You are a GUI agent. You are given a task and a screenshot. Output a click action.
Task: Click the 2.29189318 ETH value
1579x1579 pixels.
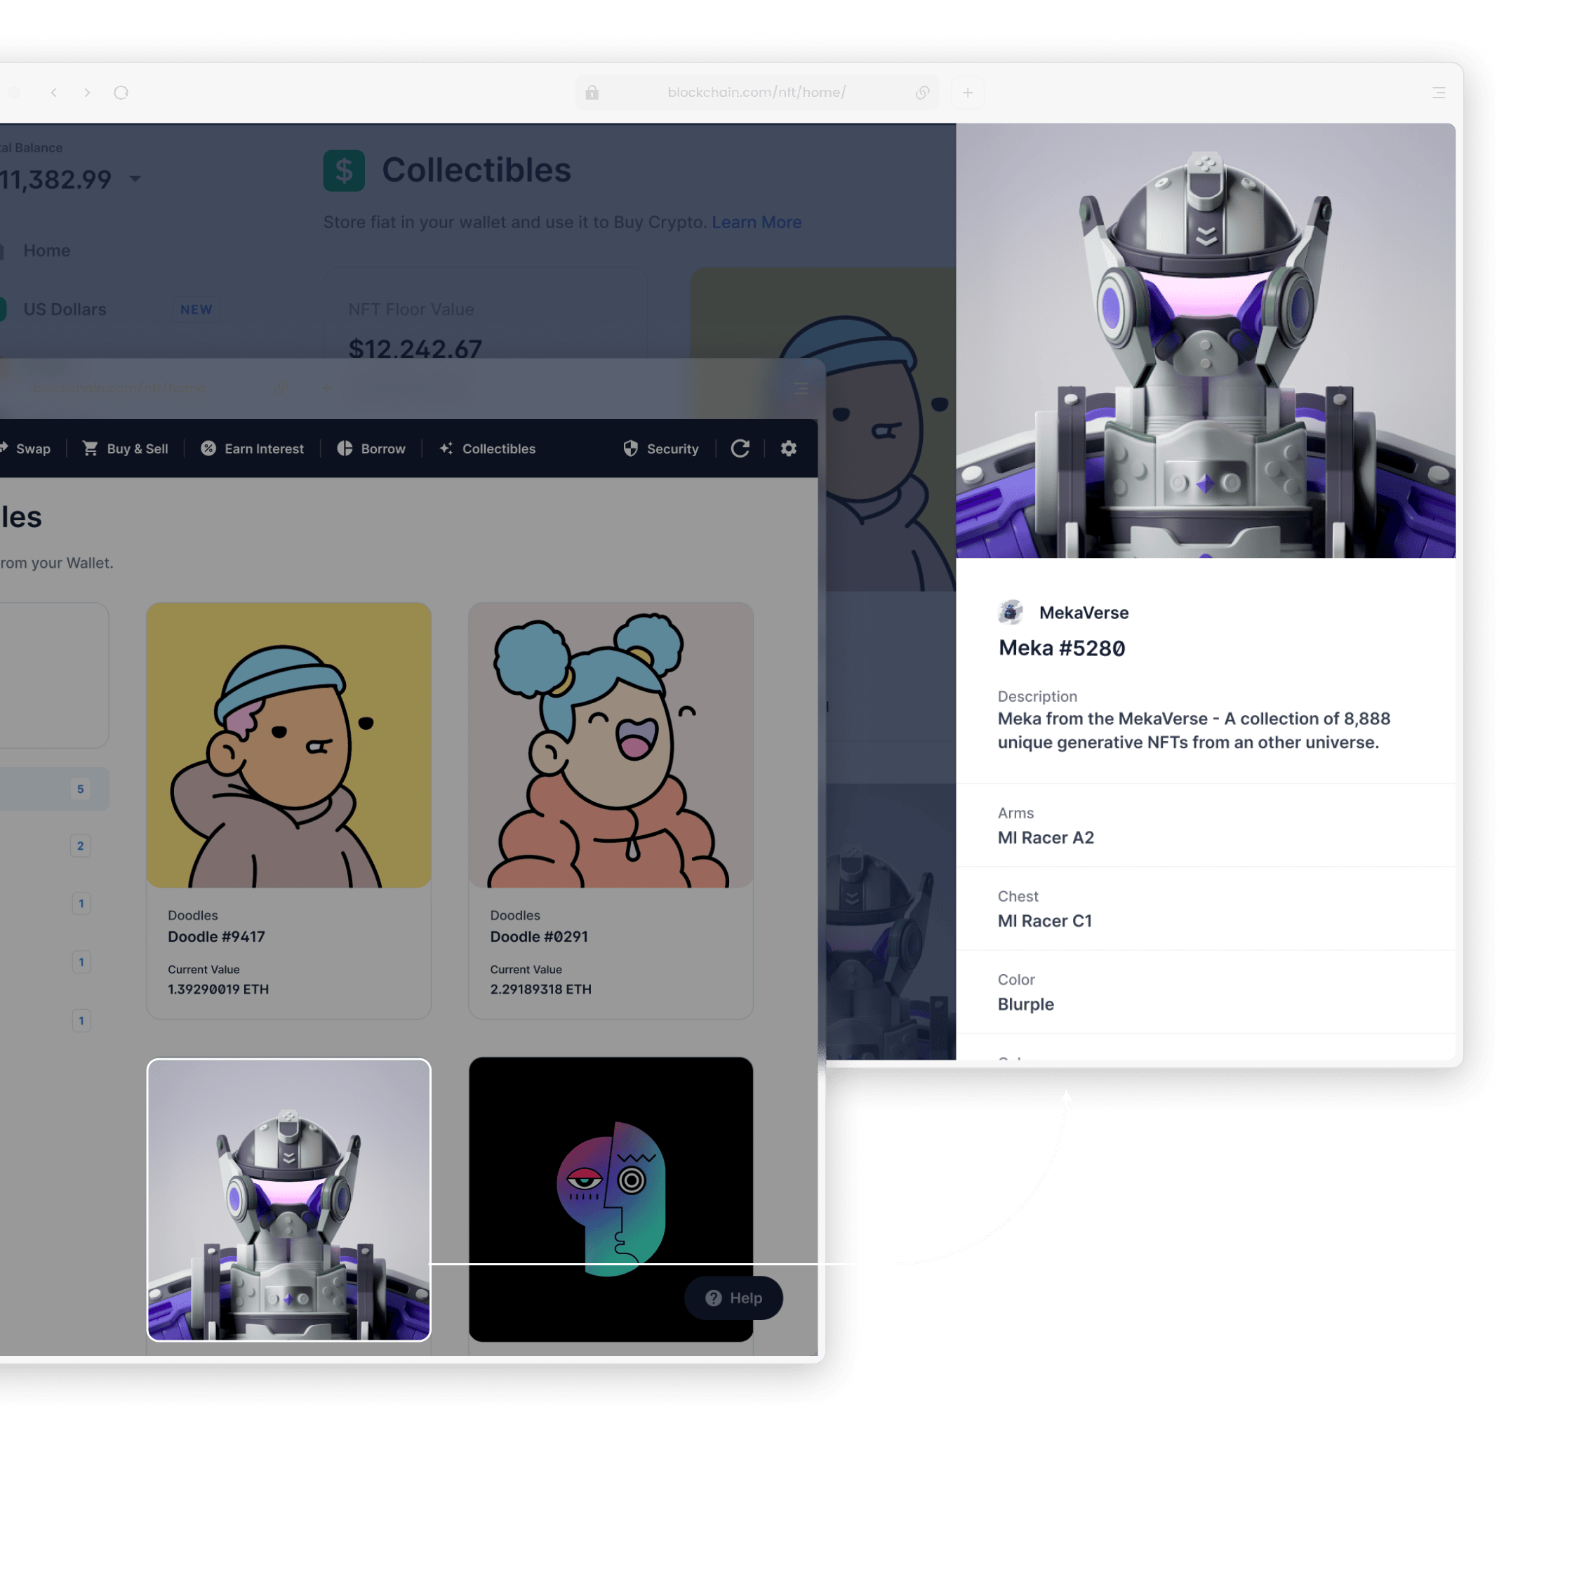point(540,989)
